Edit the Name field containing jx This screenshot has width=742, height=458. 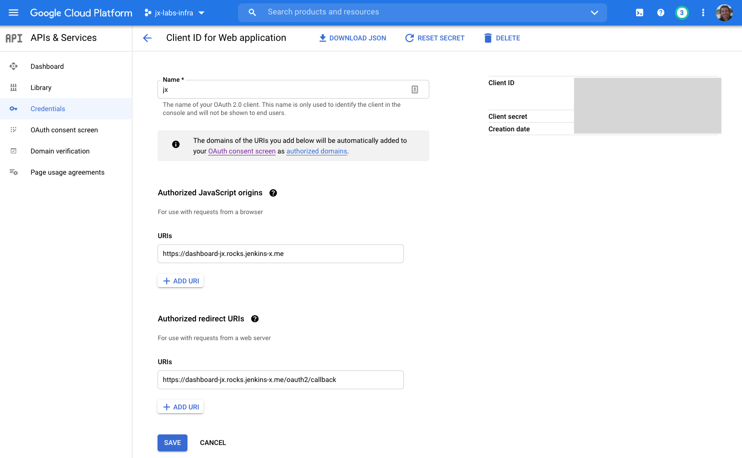[293, 89]
